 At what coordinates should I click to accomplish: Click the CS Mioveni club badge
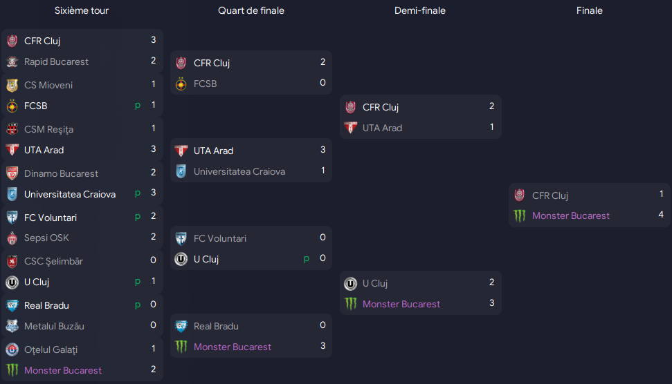(12, 85)
